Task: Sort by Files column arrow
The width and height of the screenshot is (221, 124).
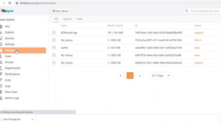Action: [x=113, y=25]
